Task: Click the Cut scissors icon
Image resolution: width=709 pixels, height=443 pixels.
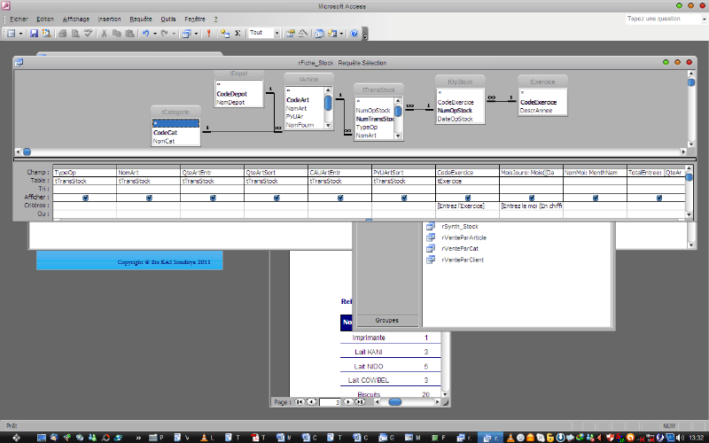Action: coord(104,34)
